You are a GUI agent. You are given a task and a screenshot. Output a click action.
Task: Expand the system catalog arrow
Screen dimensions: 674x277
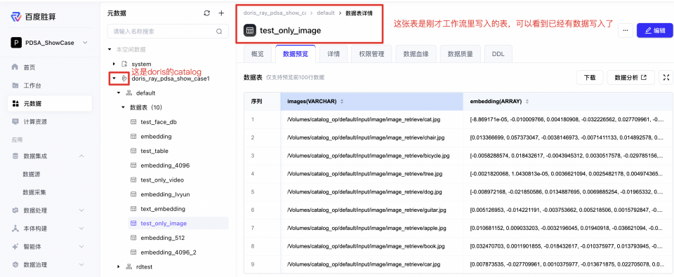click(114, 64)
